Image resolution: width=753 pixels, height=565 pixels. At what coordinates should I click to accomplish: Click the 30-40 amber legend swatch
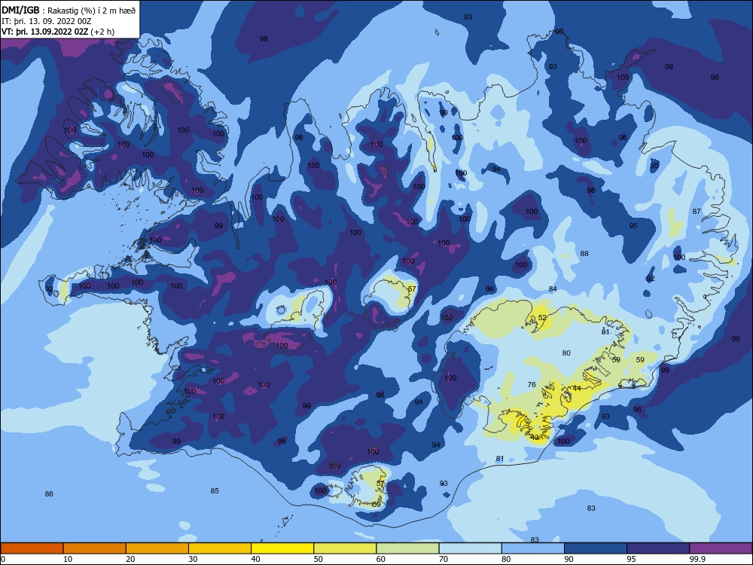220,548
